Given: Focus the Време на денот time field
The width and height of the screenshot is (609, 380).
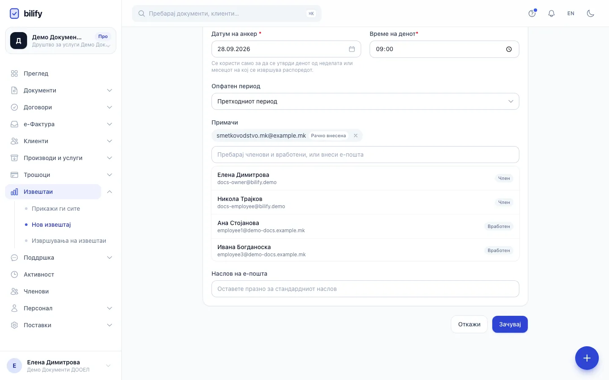Looking at the screenshot, I should 444,49.
